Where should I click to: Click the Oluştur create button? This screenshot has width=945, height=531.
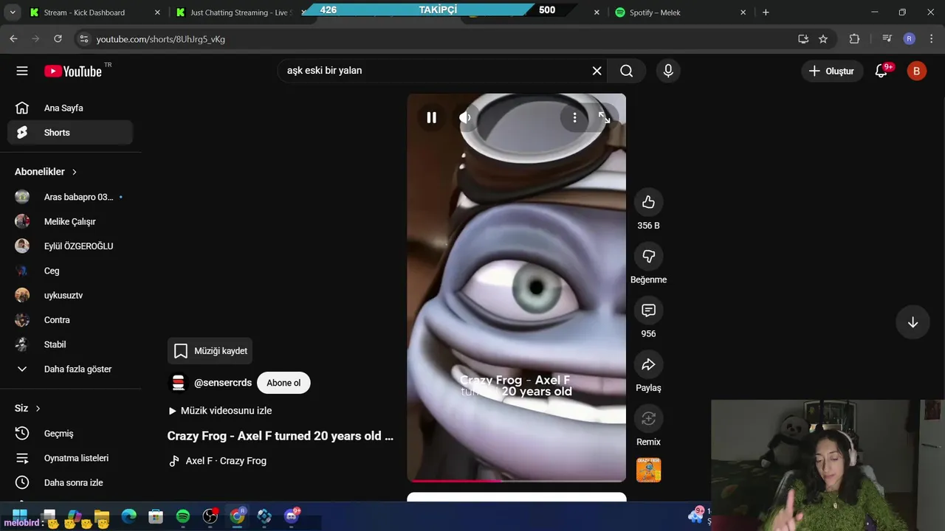click(831, 71)
